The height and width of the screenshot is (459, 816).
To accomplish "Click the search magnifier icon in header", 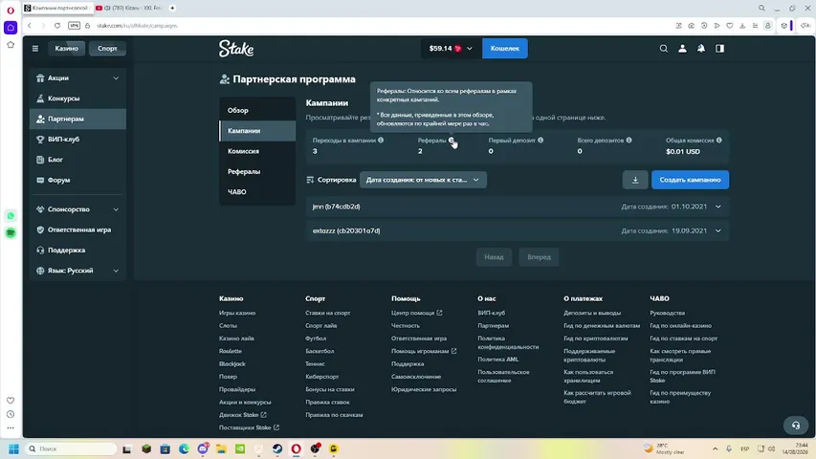I will (x=664, y=49).
